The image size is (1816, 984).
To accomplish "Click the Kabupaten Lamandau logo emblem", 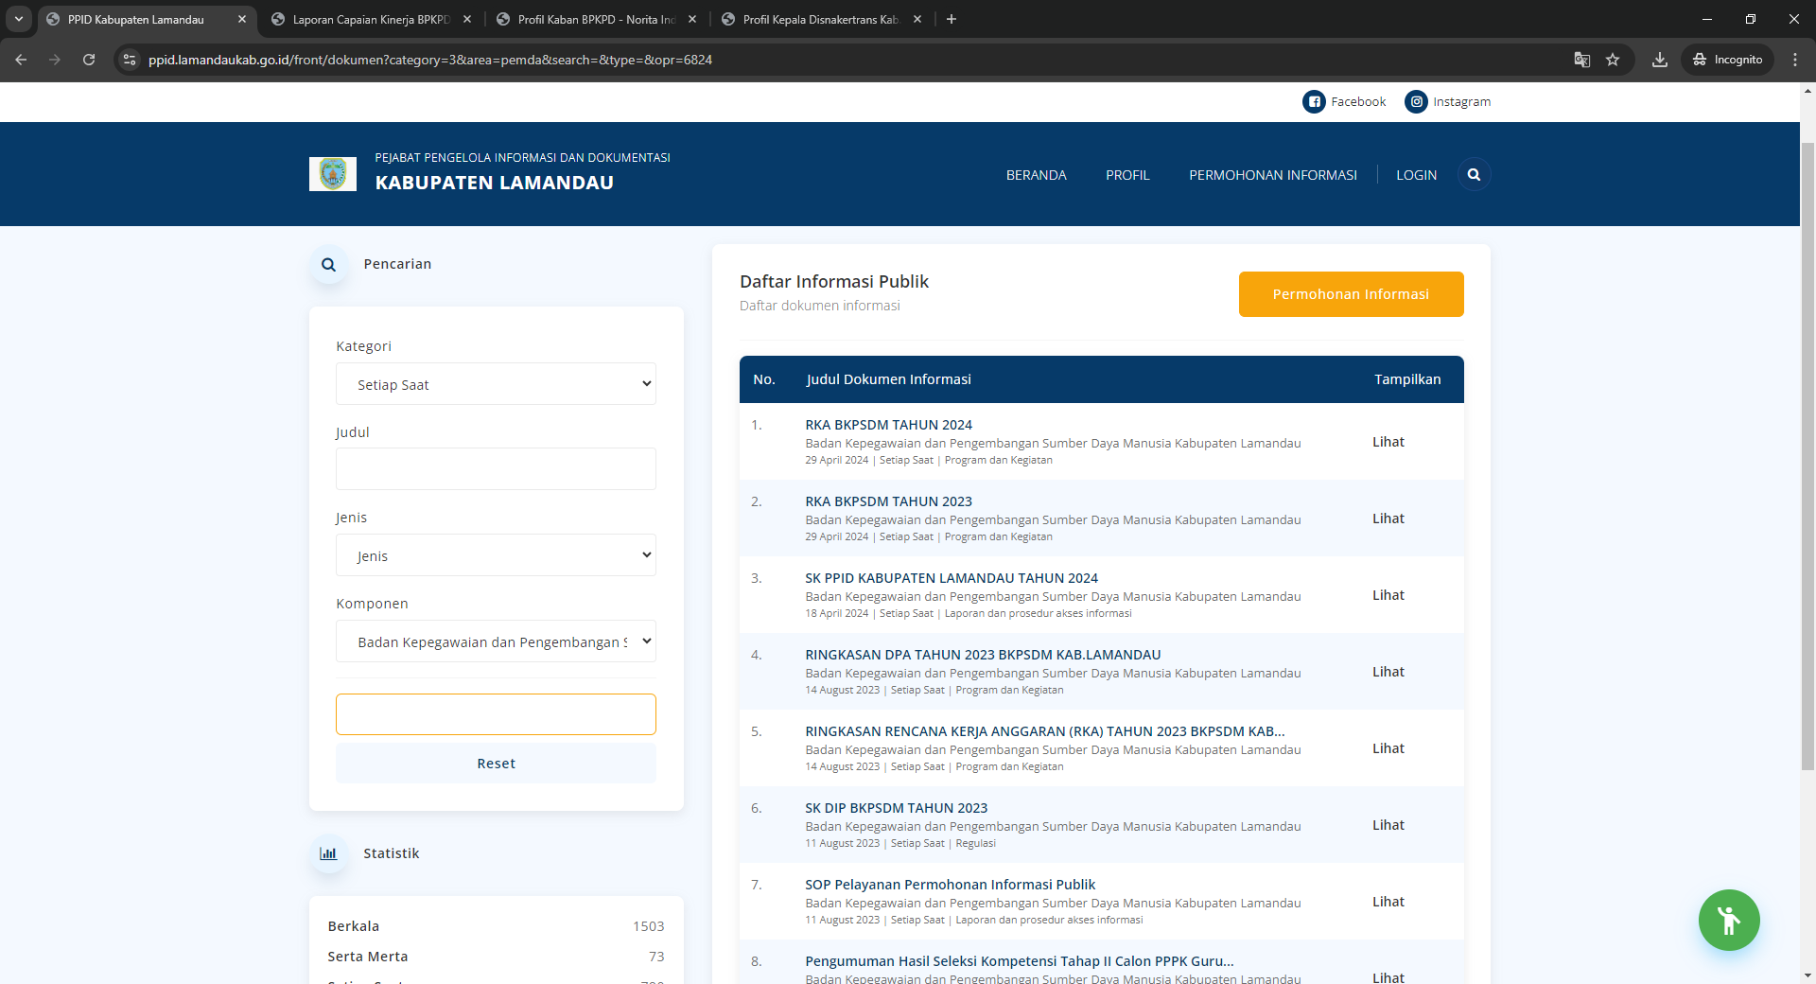I will coord(333,174).
